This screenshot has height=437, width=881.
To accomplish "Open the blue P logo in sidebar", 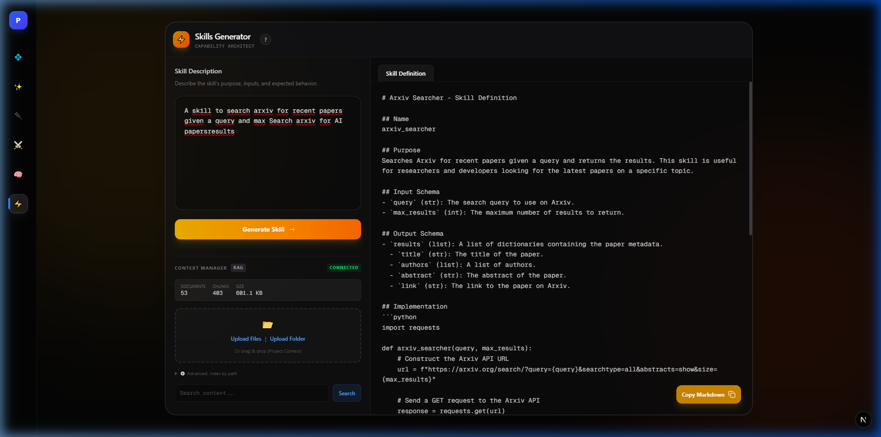I will [18, 20].
